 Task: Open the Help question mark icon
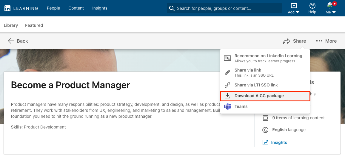[312, 5]
